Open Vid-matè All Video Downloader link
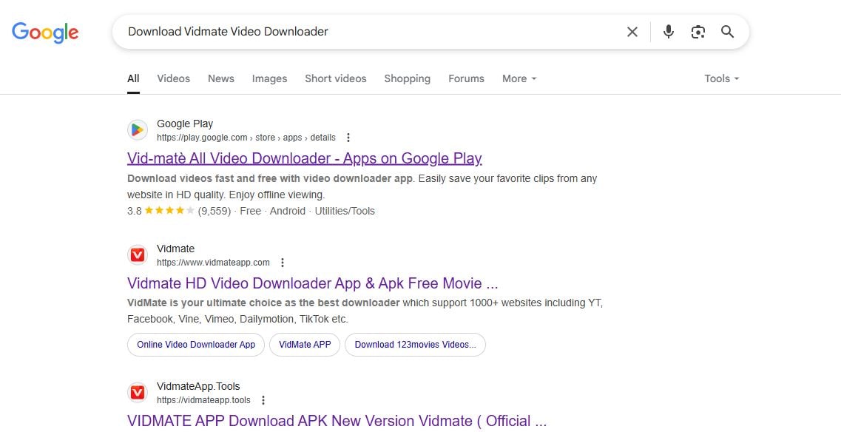 (x=305, y=158)
